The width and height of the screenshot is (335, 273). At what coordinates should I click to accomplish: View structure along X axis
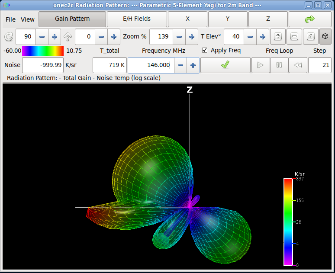pos(187,19)
